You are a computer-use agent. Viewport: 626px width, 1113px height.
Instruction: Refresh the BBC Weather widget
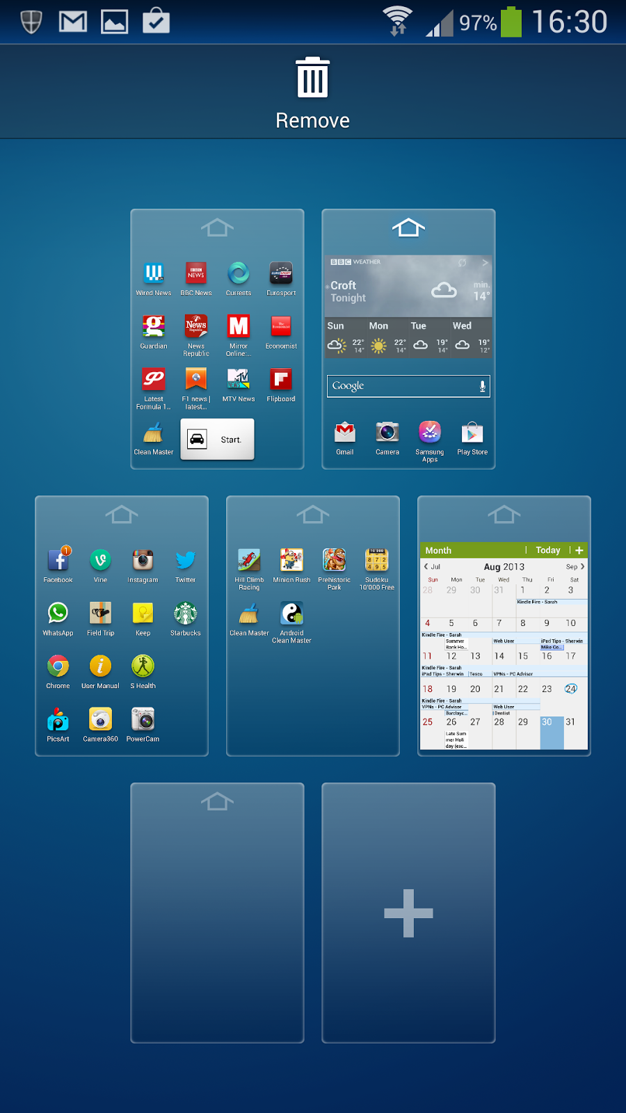click(462, 263)
